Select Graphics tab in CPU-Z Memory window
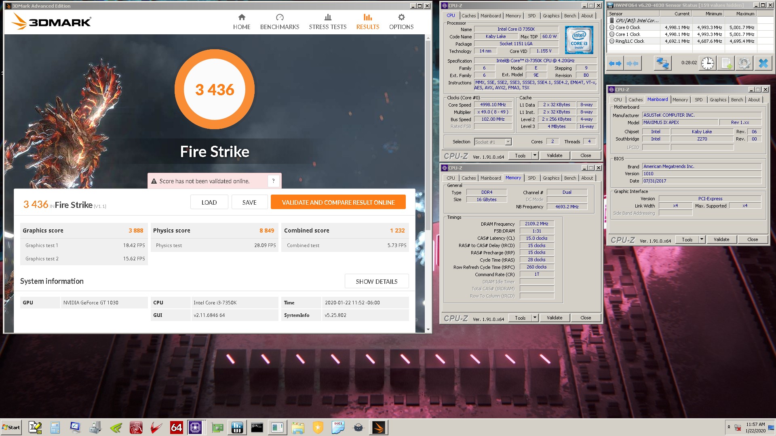 click(551, 178)
